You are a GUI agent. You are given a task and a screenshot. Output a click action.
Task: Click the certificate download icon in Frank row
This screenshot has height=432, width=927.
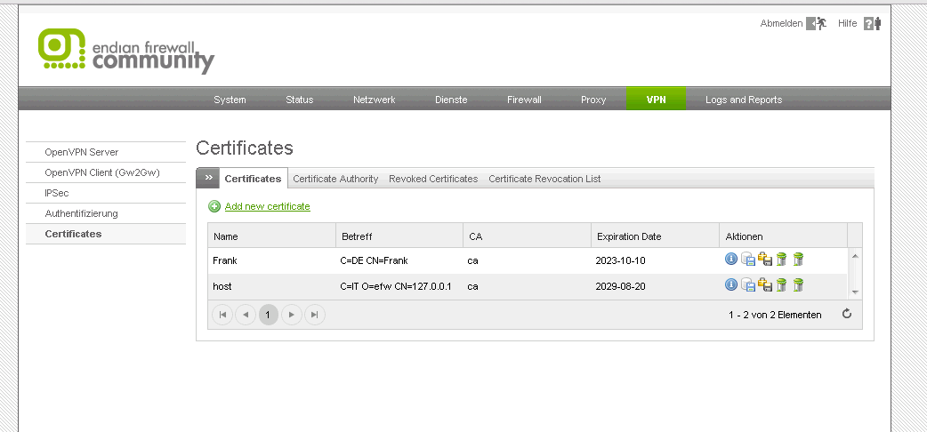[748, 260]
